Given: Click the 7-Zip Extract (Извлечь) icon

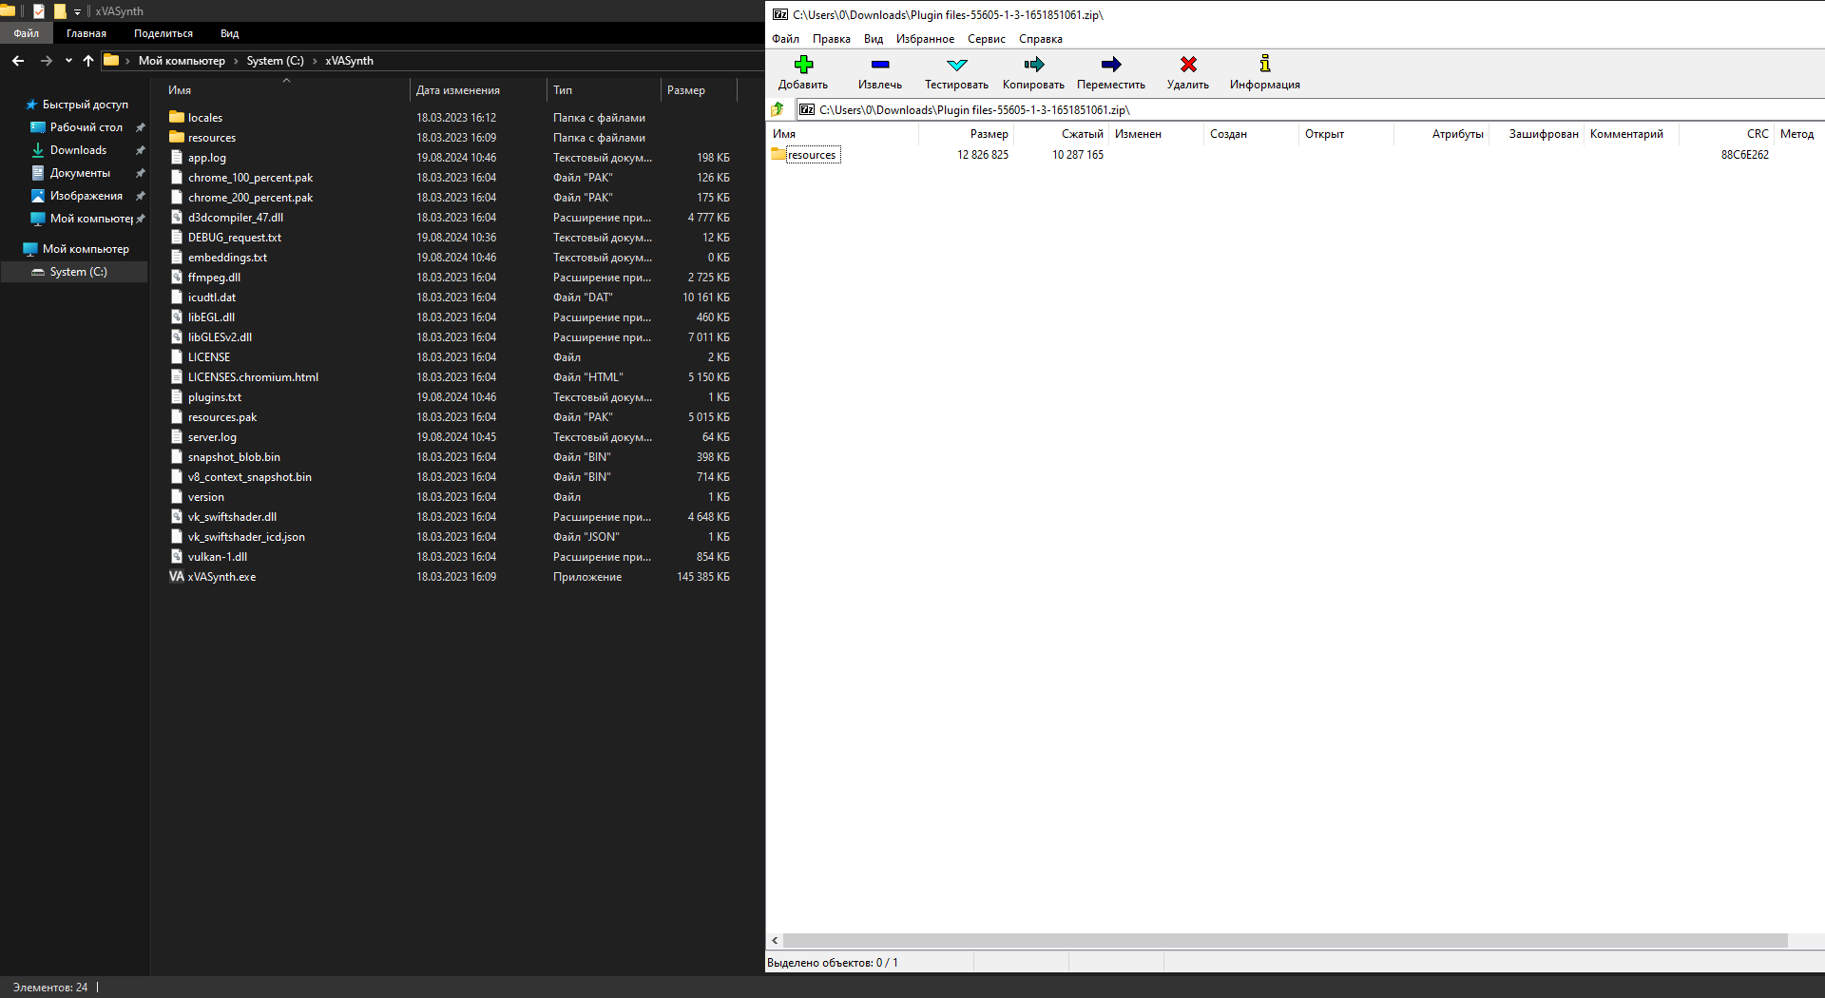Looking at the screenshot, I should click(x=880, y=65).
